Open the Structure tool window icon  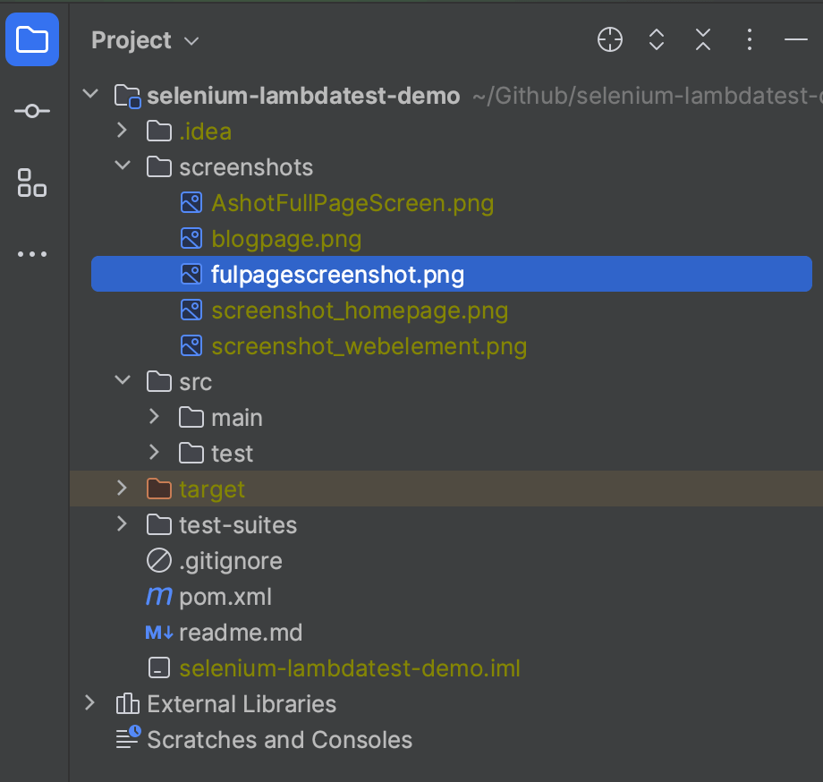(32, 183)
